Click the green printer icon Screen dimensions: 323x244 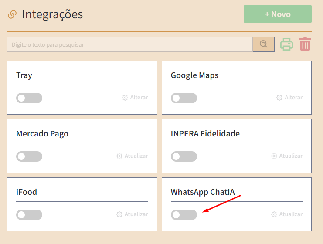click(286, 44)
